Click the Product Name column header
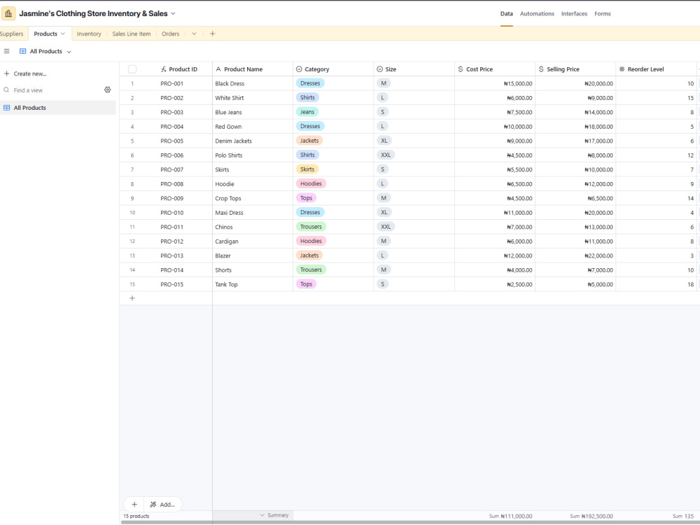This screenshot has height=525, width=700. tap(253, 69)
